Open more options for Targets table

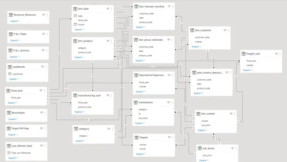[x=173, y=137]
